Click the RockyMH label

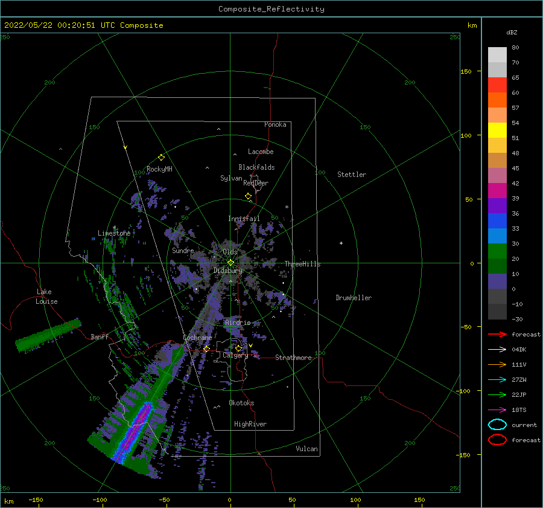click(159, 169)
